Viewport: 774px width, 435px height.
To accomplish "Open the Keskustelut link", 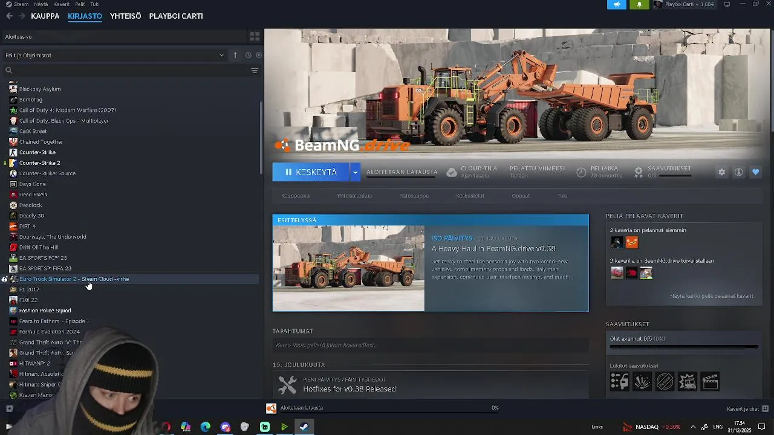I will pyautogui.click(x=470, y=196).
